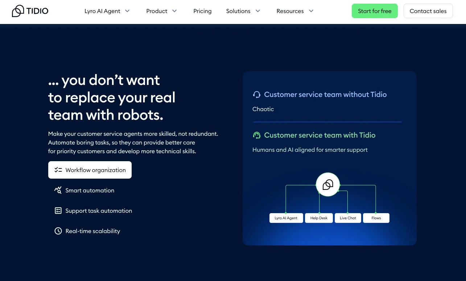Click the blue headset icon beside 'without Tidio'
The width and height of the screenshot is (466, 281).
point(257,94)
